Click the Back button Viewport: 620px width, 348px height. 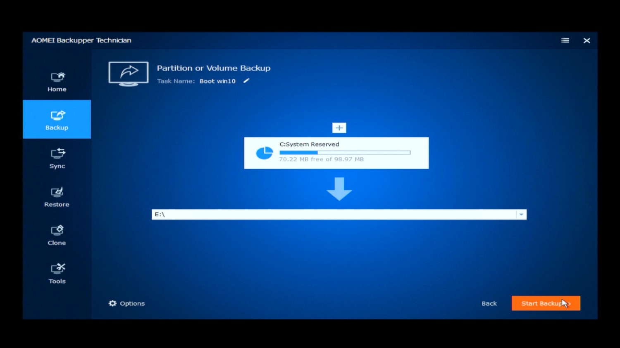click(x=489, y=303)
